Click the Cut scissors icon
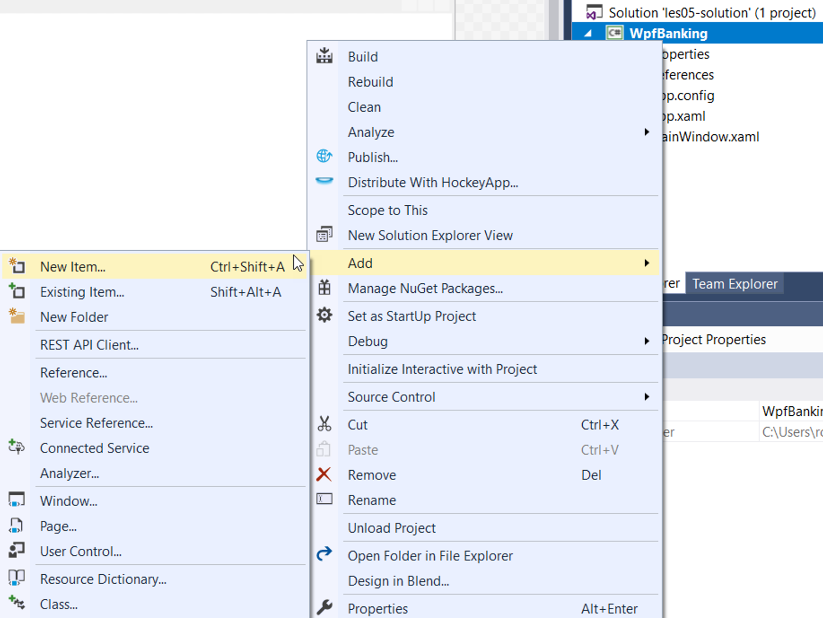This screenshot has width=823, height=618. [x=324, y=424]
